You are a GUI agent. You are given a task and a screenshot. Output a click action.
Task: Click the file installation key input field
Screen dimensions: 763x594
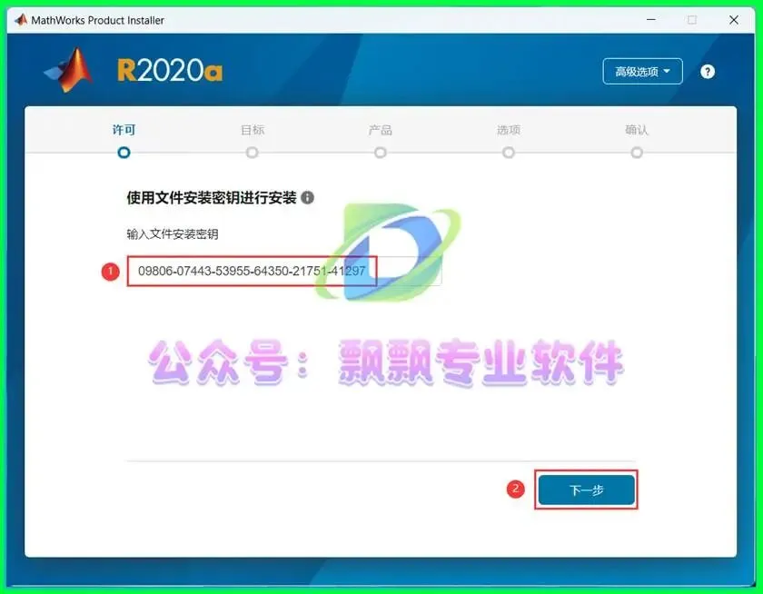[x=284, y=271]
